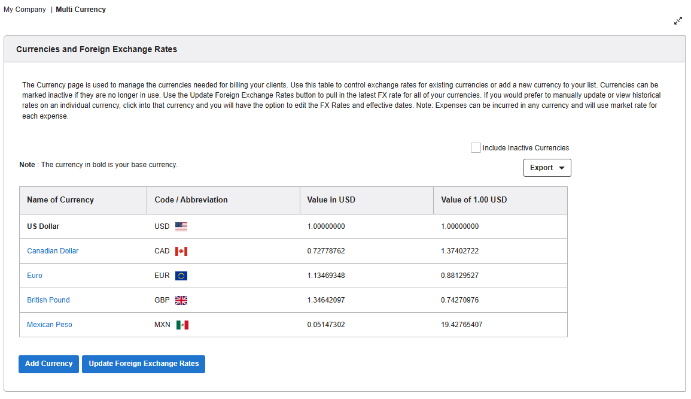This screenshot has width=691, height=399.
Task: Click the Export dropdown arrow
Action: [x=561, y=168]
